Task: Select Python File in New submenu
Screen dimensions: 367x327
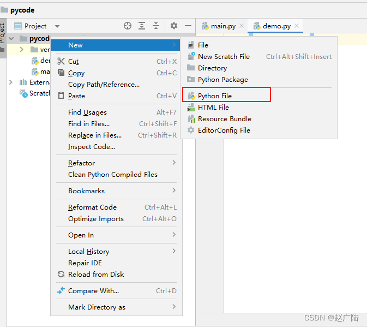Action: point(259,96)
